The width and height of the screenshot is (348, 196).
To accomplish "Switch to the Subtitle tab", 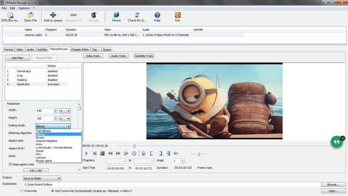I will (x=42, y=50).
